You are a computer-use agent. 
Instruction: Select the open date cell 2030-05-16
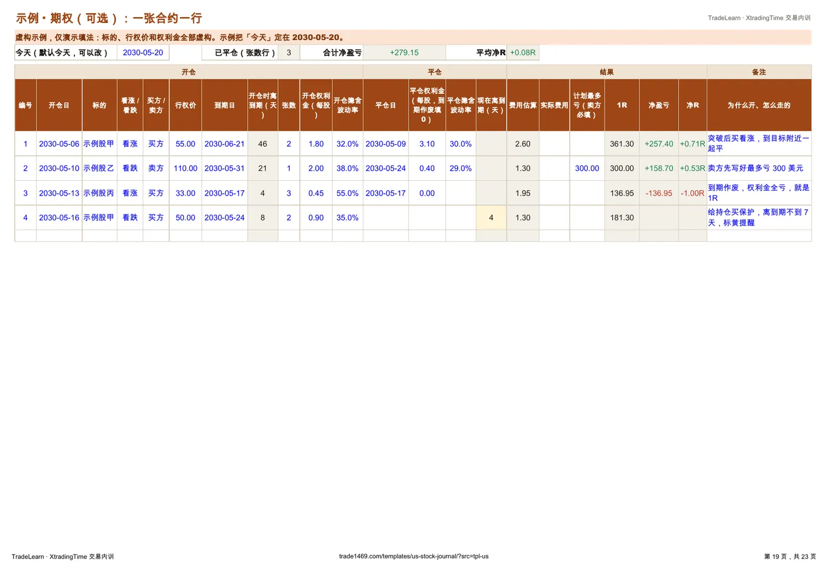coord(59,217)
